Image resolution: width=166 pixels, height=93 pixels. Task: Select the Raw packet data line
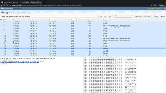[7, 60]
